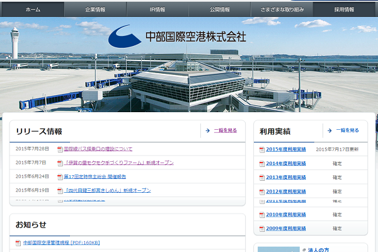Click the お知らせ heading
The width and height of the screenshot is (378, 252).
click(31, 225)
